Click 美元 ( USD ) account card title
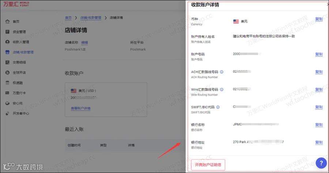This screenshot has height=173, width=329. point(87,91)
